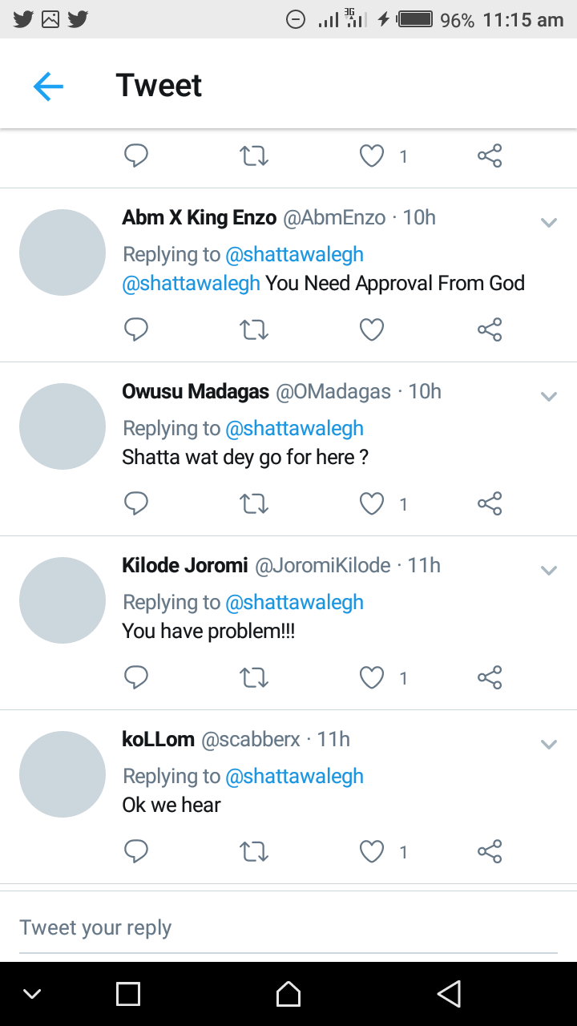Go back using the blue arrow

click(x=48, y=86)
